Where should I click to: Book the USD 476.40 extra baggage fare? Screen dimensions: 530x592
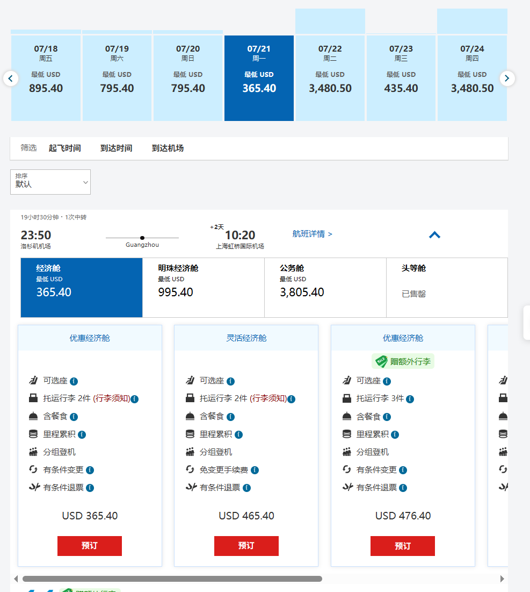click(x=403, y=546)
